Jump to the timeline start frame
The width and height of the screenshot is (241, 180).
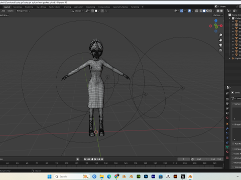coord(85,159)
